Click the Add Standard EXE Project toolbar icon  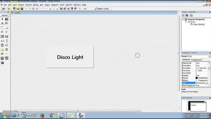click(x=3, y=9)
